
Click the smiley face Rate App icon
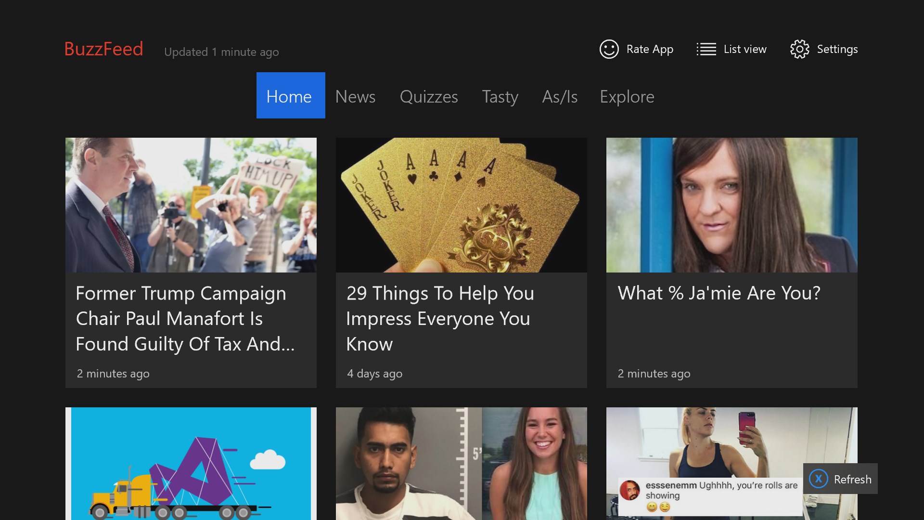609,49
